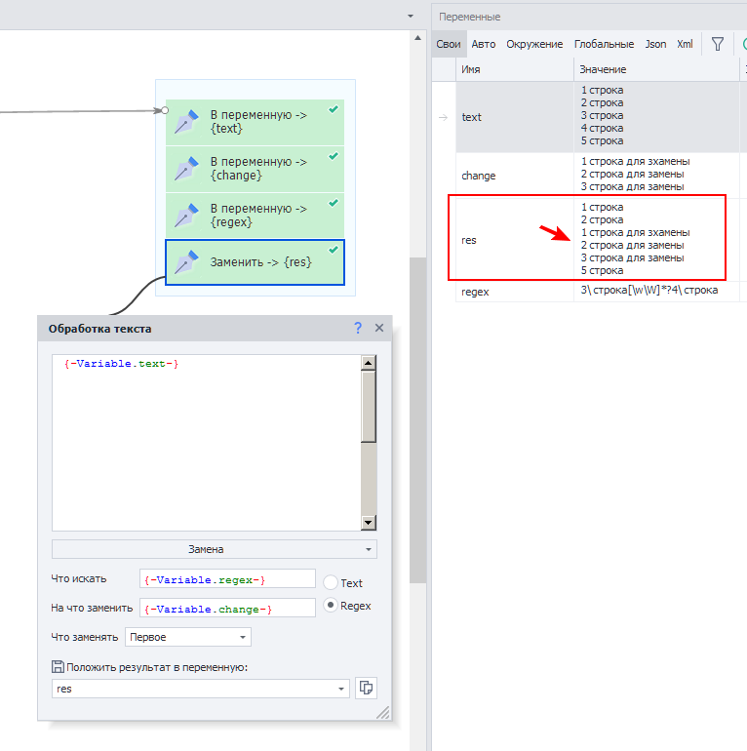The width and height of the screenshot is (747, 751).
Task: Click the copy variable icon next to res
Action: tap(366, 689)
